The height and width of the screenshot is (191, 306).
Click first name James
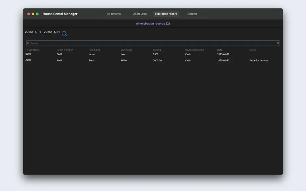(92, 54)
